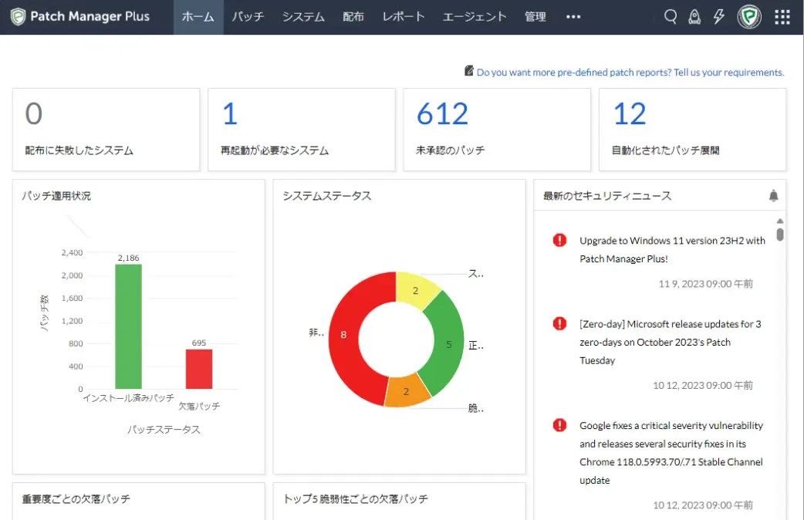Click the トップ5 脆弱性ごとの欠落パッチ title

click(356, 499)
